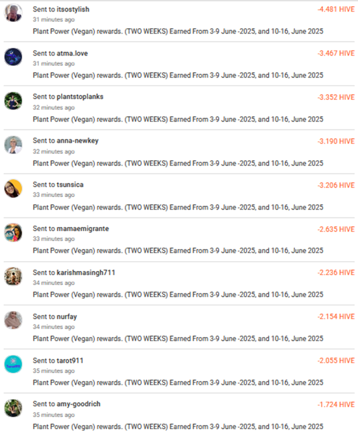This screenshot has height=434, width=358.
Task: Open plantstoplanks username link
Action: (80, 97)
